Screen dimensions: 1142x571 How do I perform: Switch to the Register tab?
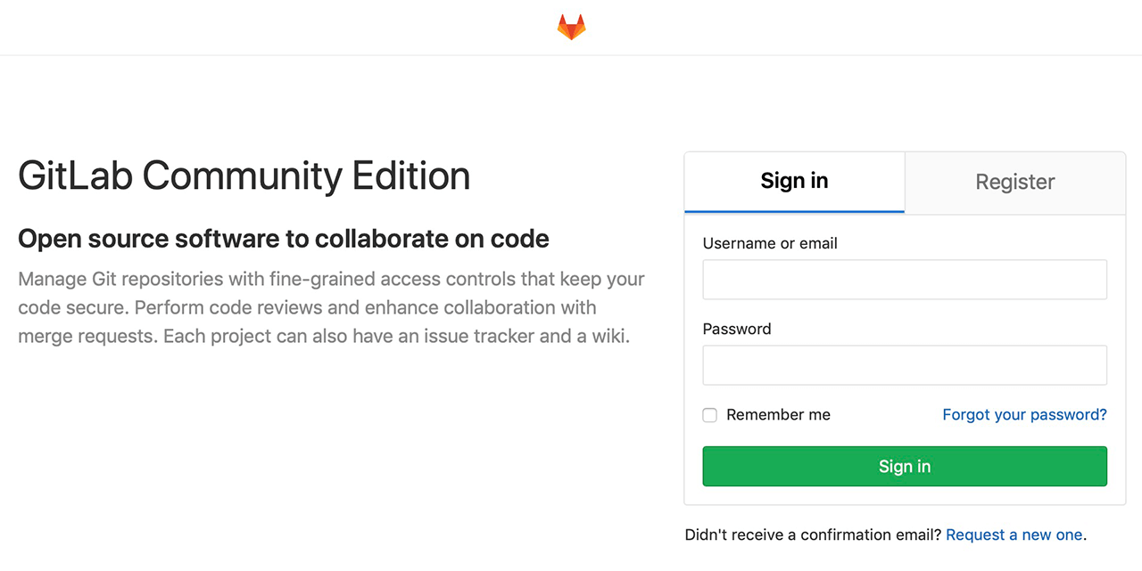[1014, 182]
